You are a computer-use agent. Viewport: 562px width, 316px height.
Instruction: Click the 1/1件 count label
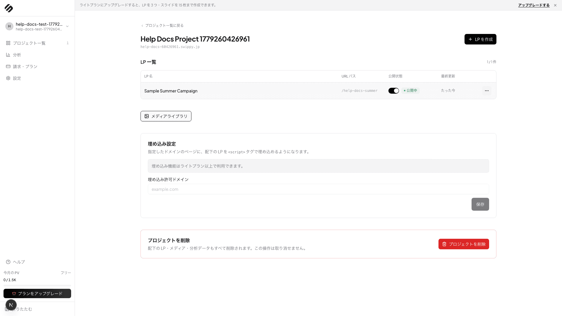pyautogui.click(x=491, y=62)
